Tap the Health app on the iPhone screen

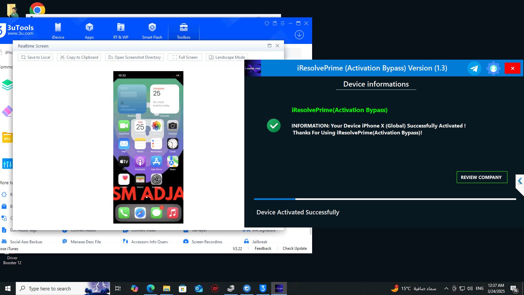click(x=124, y=179)
